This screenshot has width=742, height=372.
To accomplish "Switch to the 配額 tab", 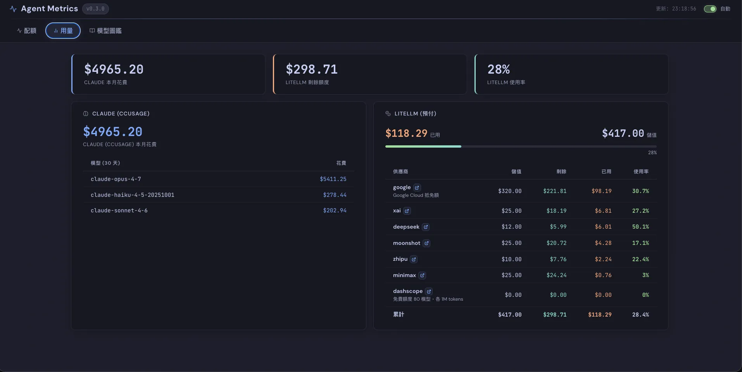I will pos(27,31).
